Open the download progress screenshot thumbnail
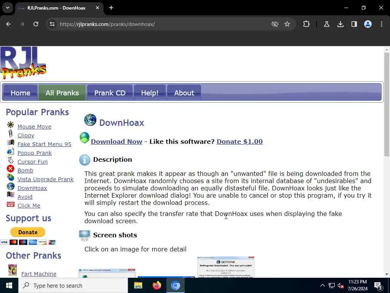 coord(107,273)
